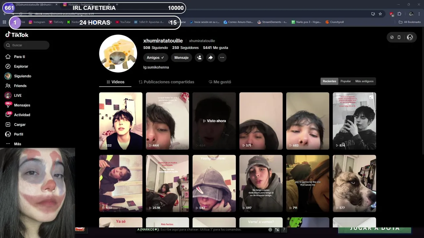Click Cargar upload icon
Screen dimensions: 424x238
tap(8, 125)
